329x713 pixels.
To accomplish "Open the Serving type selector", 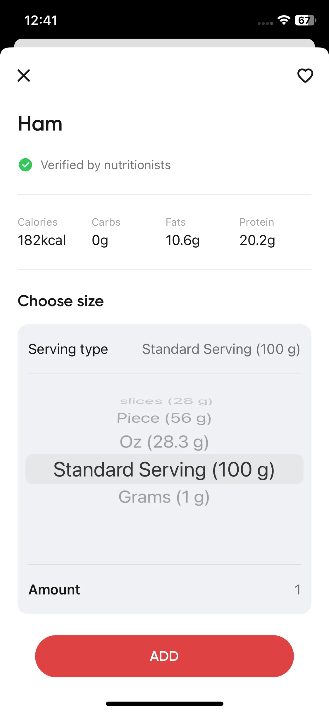I will [x=164, y=349].
